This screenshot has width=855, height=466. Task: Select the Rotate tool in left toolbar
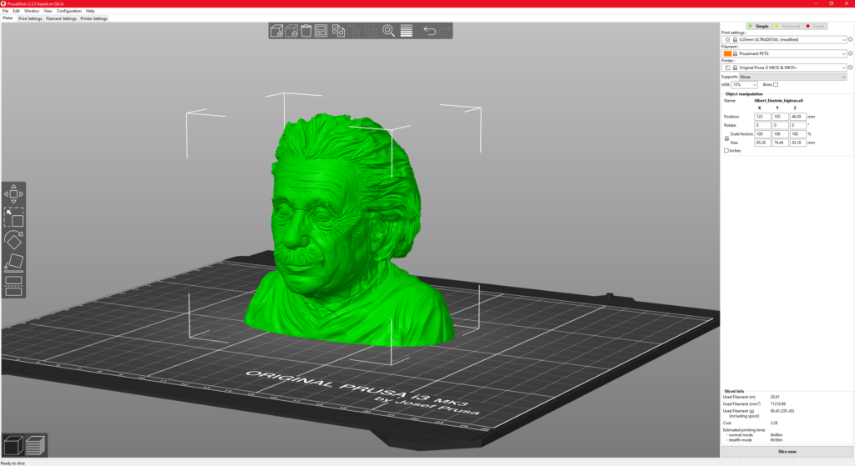click(13, 241)
